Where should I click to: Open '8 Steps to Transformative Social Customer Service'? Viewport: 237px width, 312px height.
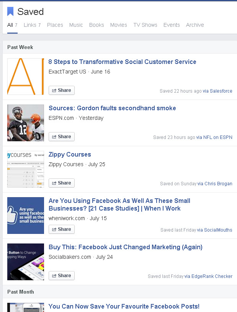(x=123, y=62)
